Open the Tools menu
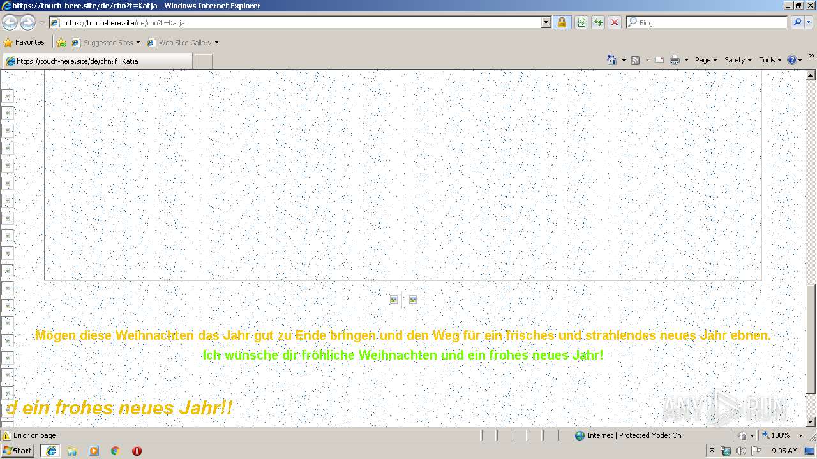Image resolution: width=817 pixels, height=459 pixels. coord(770,60)
